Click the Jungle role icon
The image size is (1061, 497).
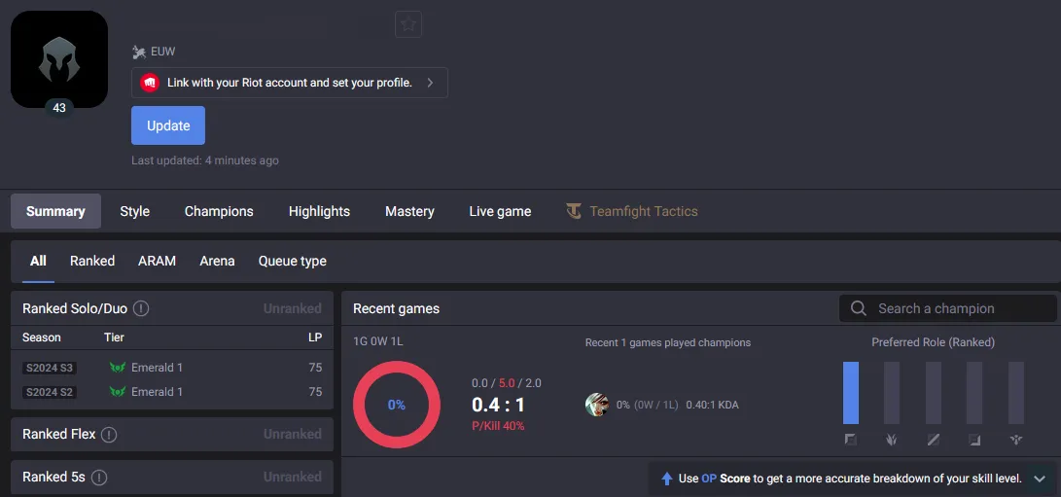pos(892,441)
